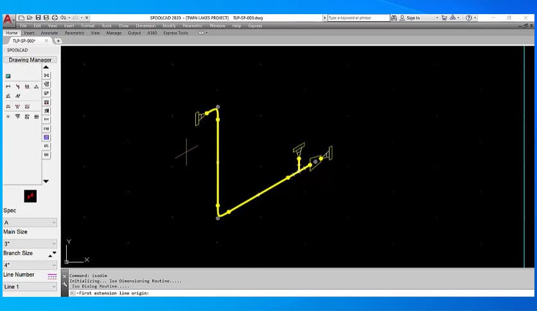This screenshot has width=537, height=311.
Task: Open the Line Number dropdown showing Line 1
Action: click(30, 287)
